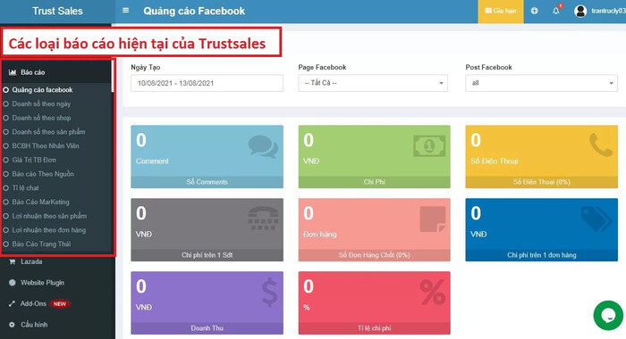This screenshot has width=626, height=339.
Task: Click the Báo cáo chart icon
Action: [x=13, y=72]
